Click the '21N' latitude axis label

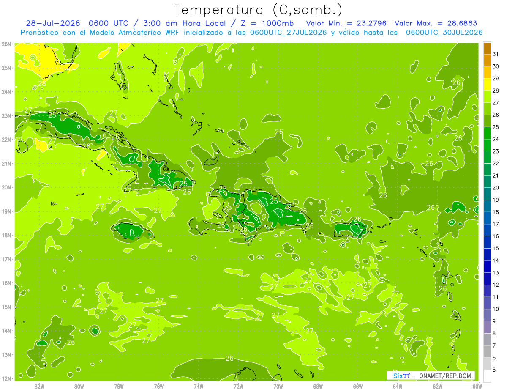6,163
